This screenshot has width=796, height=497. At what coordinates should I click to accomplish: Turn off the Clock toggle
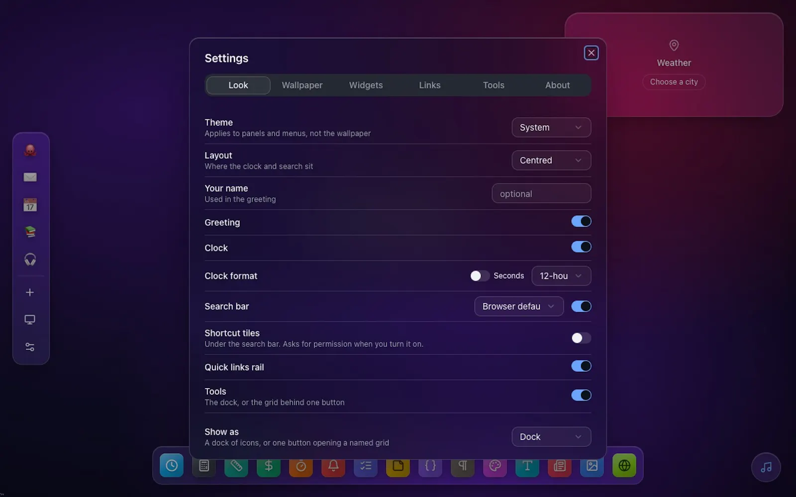click(x=581, y=247)
